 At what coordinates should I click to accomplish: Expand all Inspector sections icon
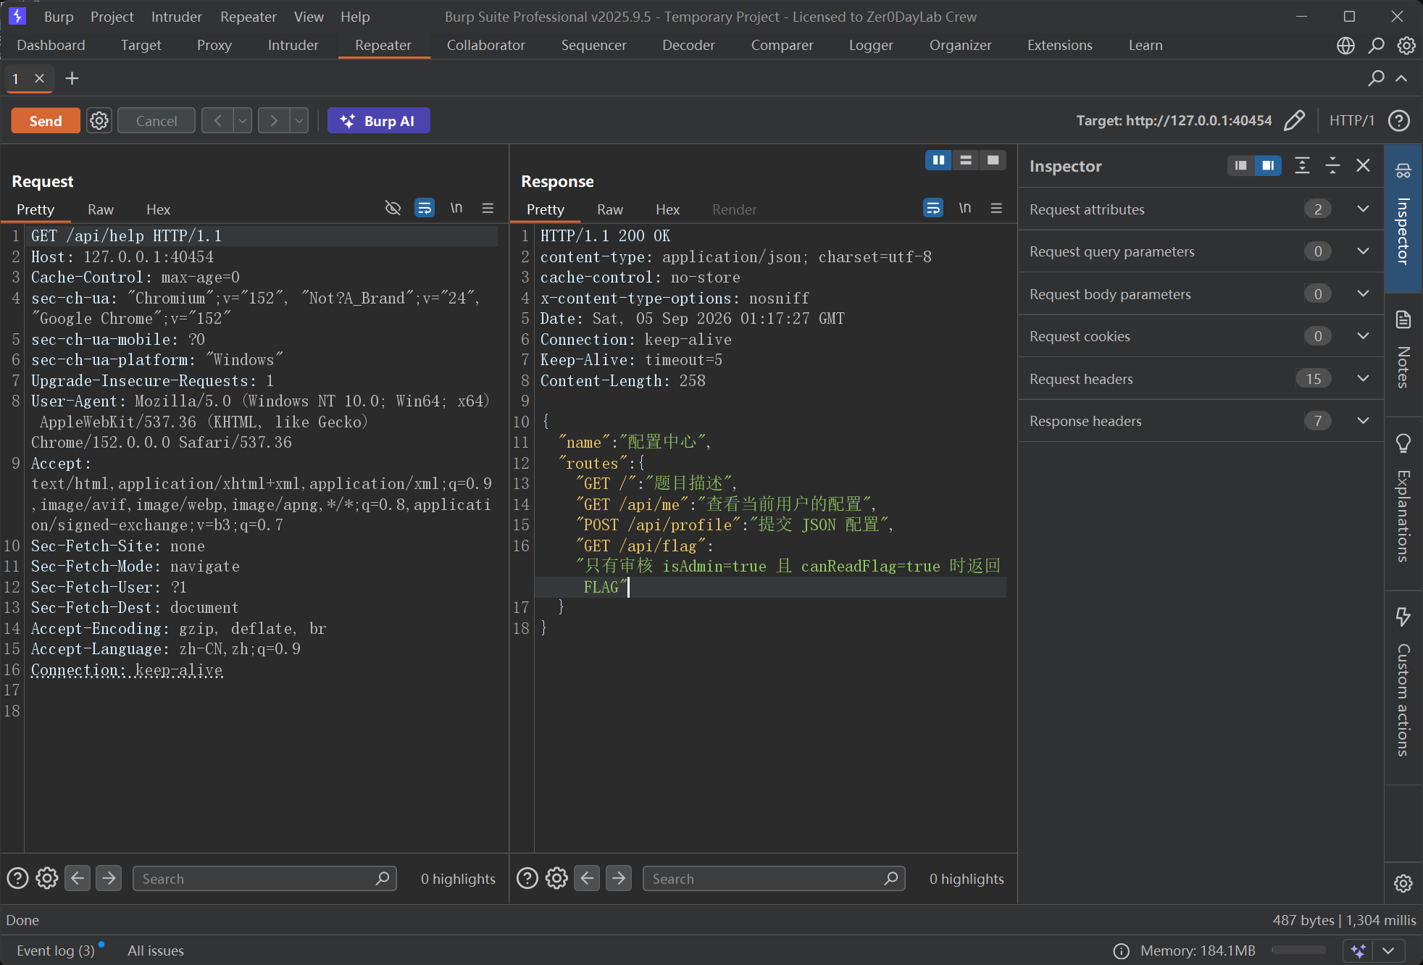(x=1302, y=165)
